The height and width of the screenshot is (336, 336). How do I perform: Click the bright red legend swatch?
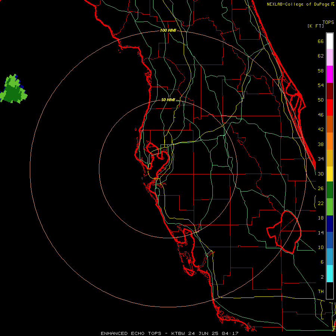330,108
